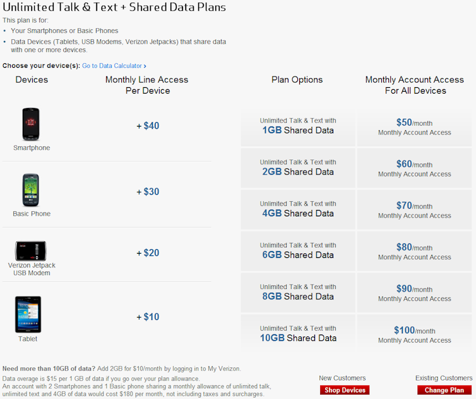This screenshot has width=476, height=399.
Task: Choose the Verizon Jetpack USB Modem image
Action: click(31, 251)
